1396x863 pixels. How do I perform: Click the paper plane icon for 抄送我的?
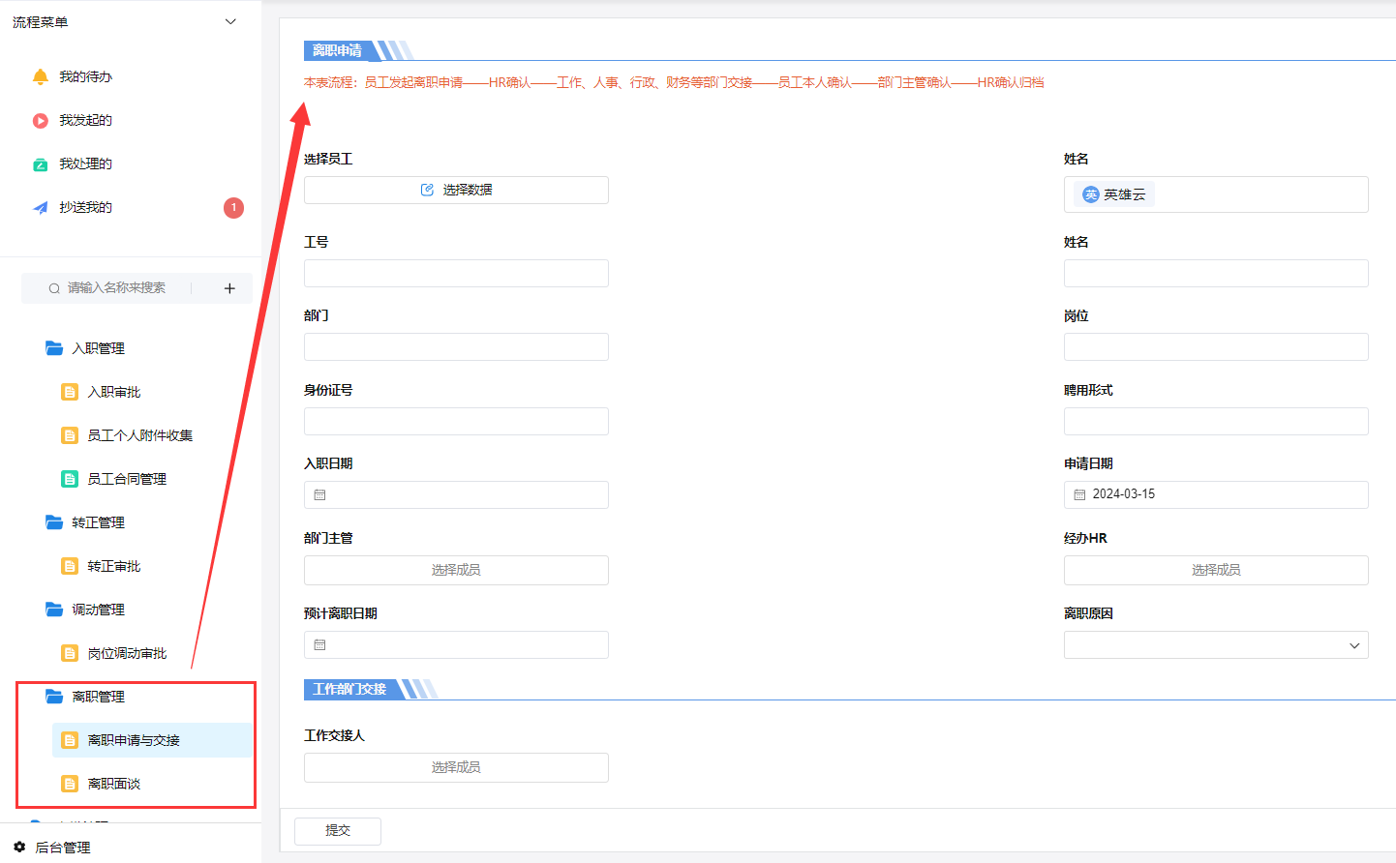pyautogui.click(x=40, y=208)
